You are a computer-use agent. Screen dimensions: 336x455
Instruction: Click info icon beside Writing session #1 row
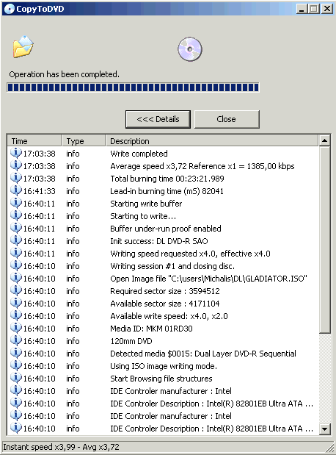pos(15,265)
